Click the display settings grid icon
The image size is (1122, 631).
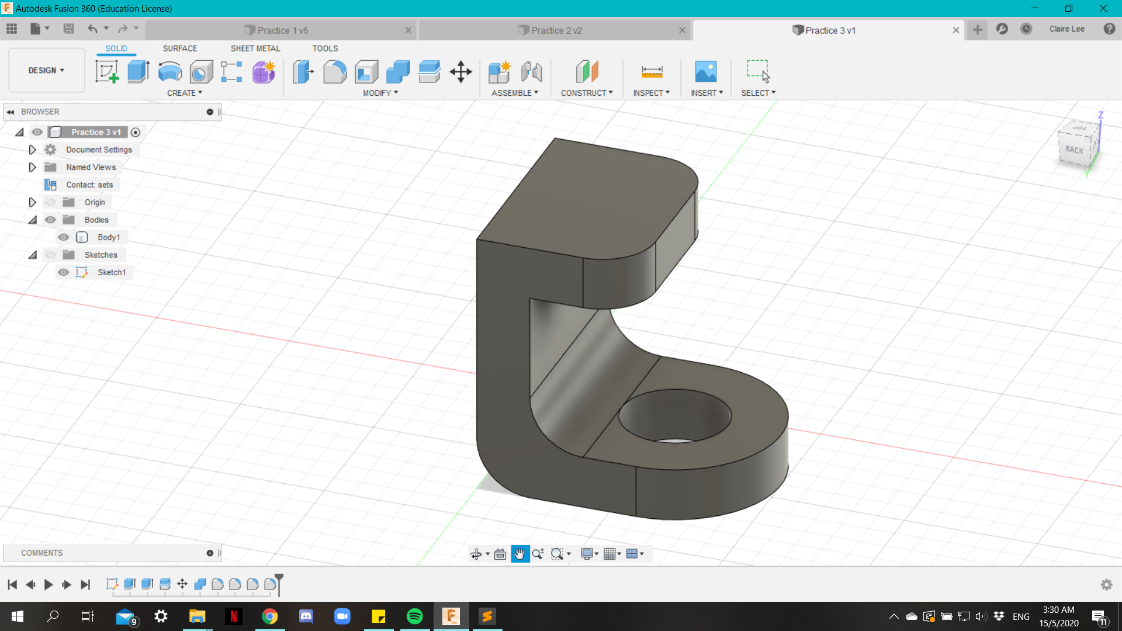click(612, 553)
